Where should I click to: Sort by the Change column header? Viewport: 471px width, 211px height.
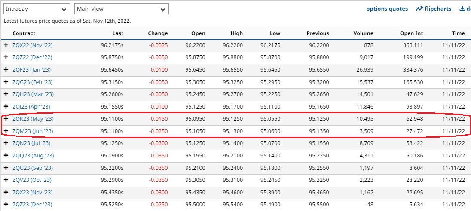tap(158, 33)
